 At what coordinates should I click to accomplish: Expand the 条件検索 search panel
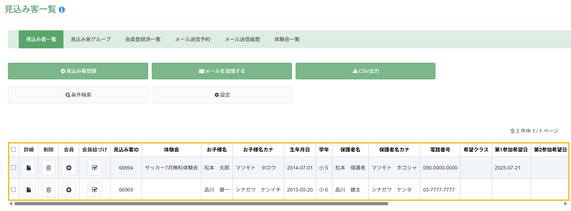(78, 95)
